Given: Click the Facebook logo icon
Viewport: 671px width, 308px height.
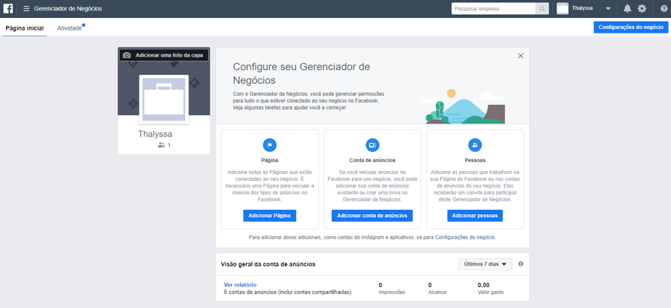Looking at the screenshot, I should 8,9.
